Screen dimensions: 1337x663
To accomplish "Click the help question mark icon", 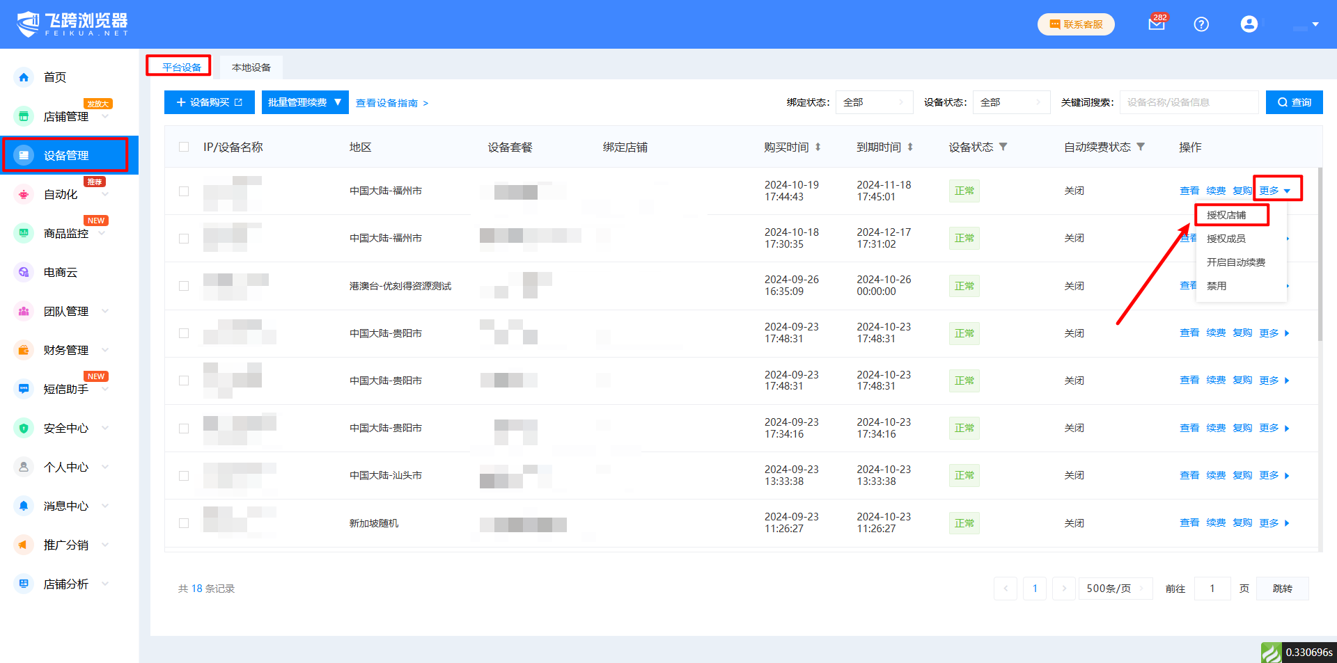I will pyautogui.click(x=1201, y=24).
